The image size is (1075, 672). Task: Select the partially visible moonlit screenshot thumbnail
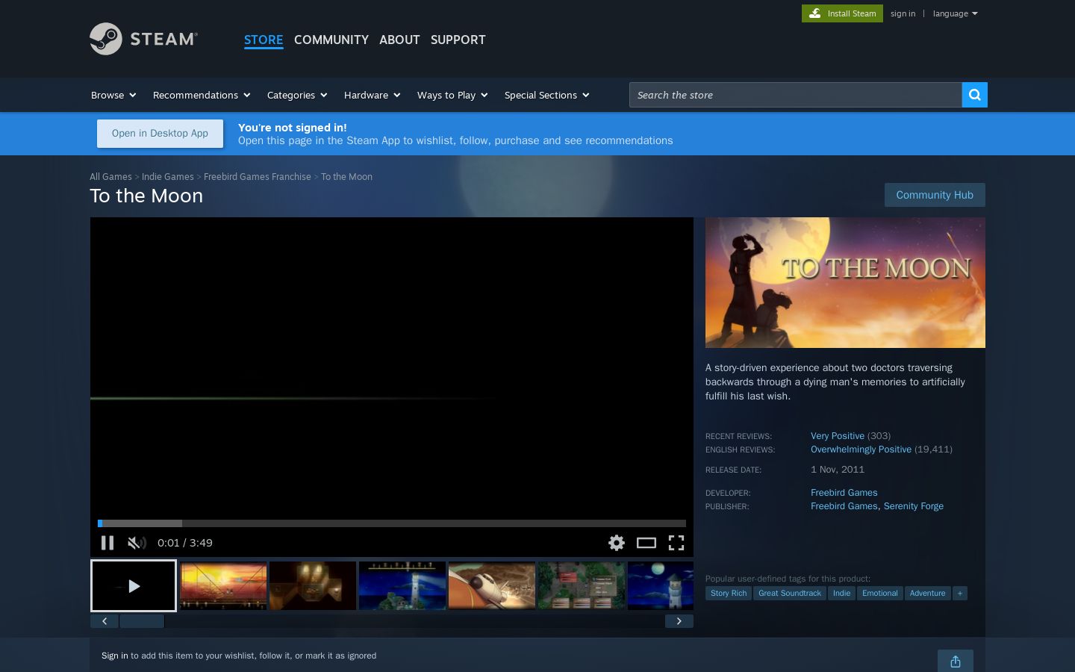tap(661, 586)
